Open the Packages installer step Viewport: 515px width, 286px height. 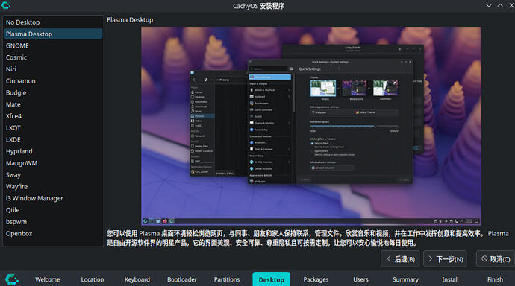[316, 279]
